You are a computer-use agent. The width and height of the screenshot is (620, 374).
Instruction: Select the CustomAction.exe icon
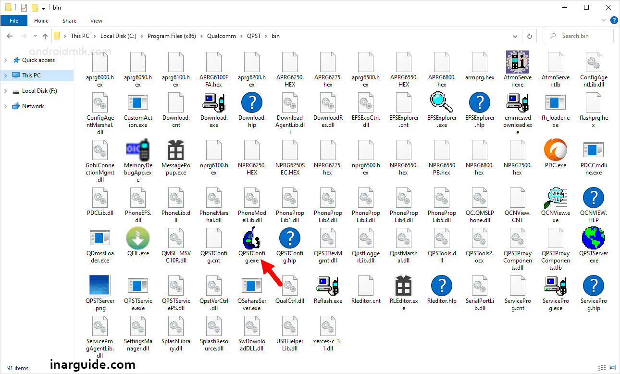click(x=138, y=102)
